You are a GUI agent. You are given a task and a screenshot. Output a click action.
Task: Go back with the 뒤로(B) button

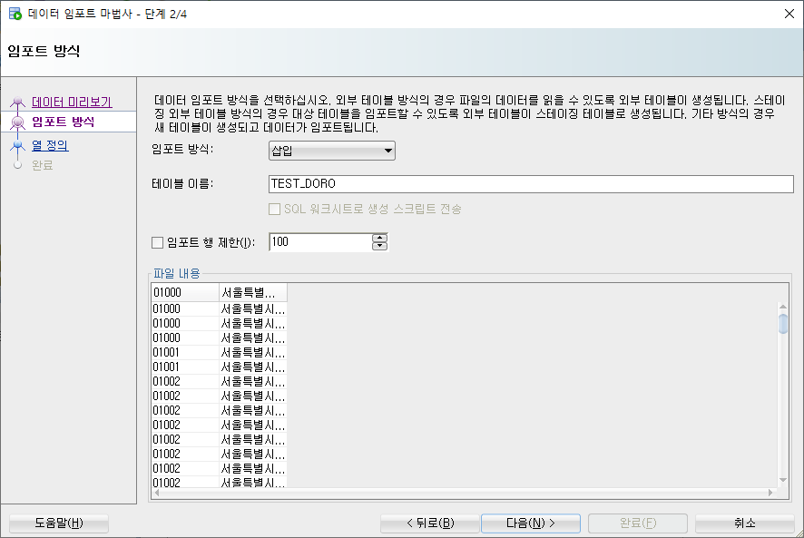[x=430, y=523]
